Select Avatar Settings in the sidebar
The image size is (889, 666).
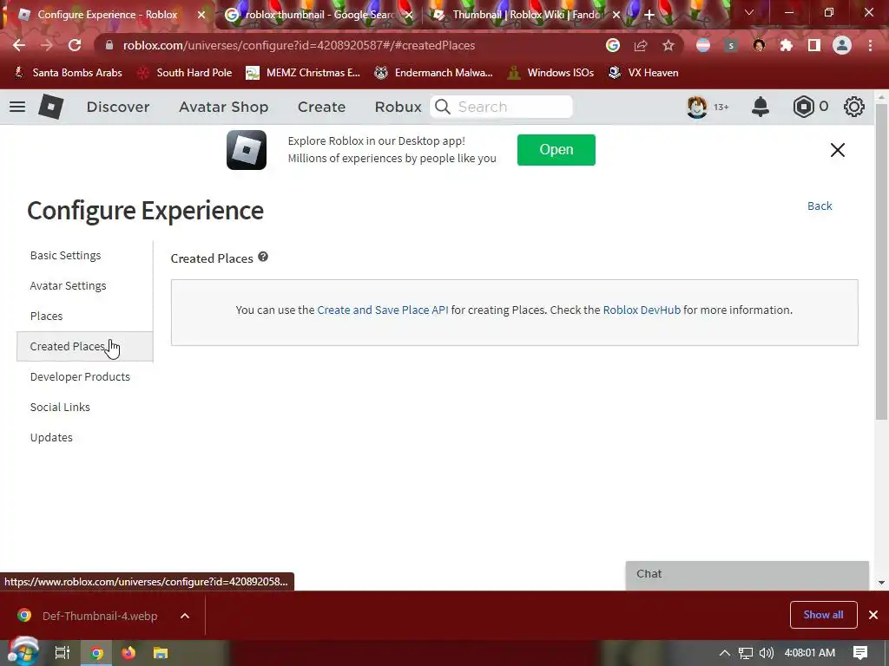[x=68, y=285]
